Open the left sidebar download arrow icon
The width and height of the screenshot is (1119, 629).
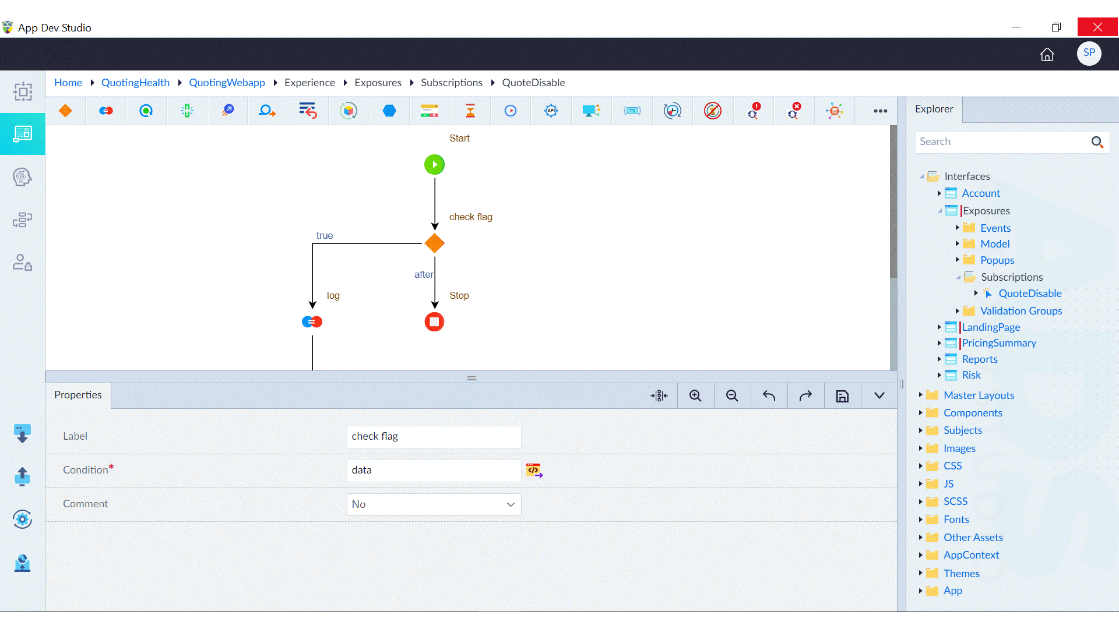[22, 433]
